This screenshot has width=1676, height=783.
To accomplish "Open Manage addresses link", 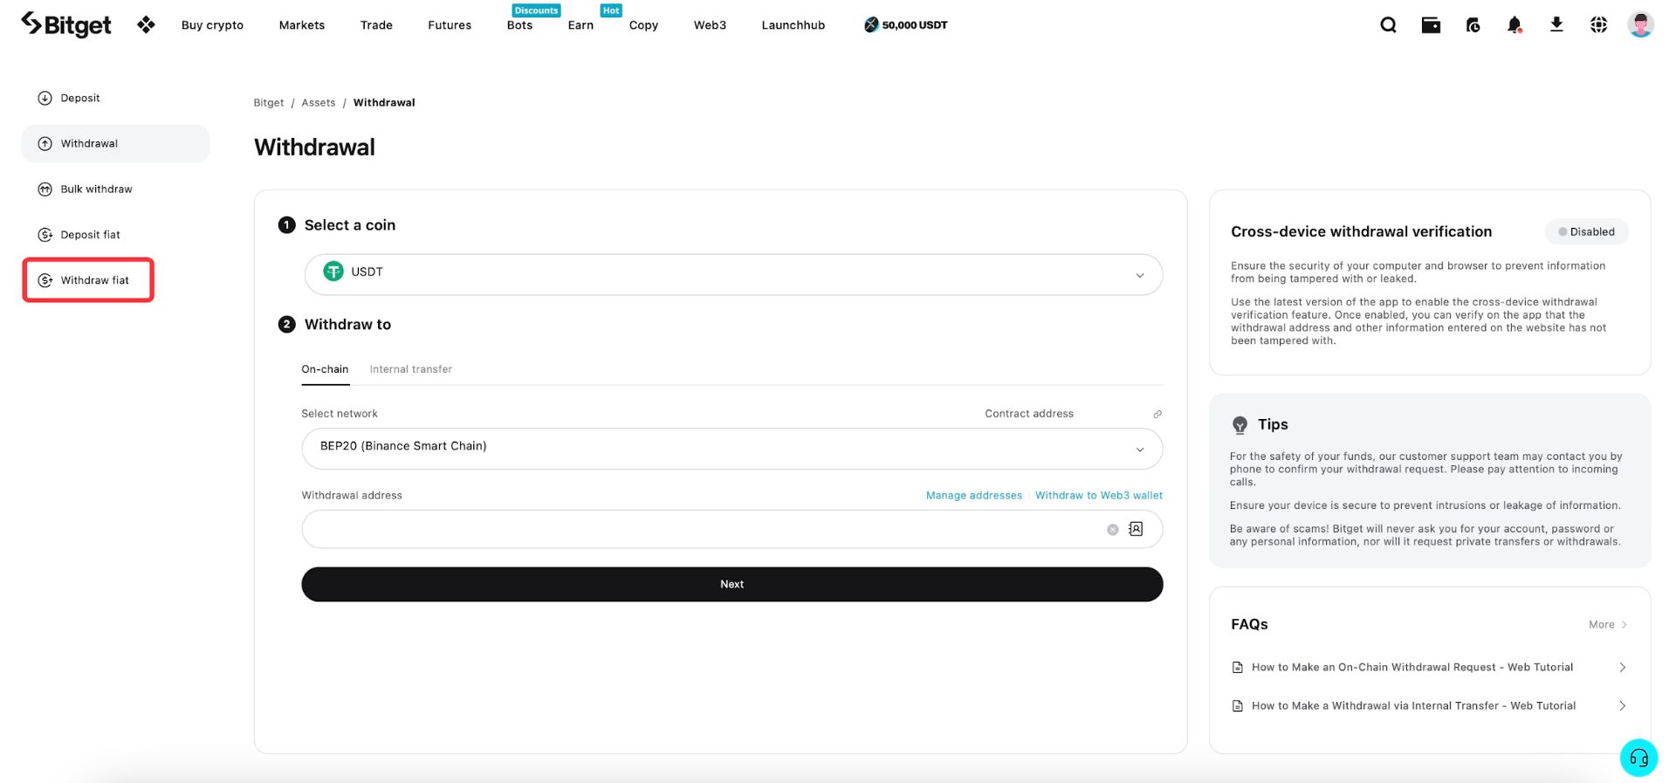I will (x=973, y=495).
